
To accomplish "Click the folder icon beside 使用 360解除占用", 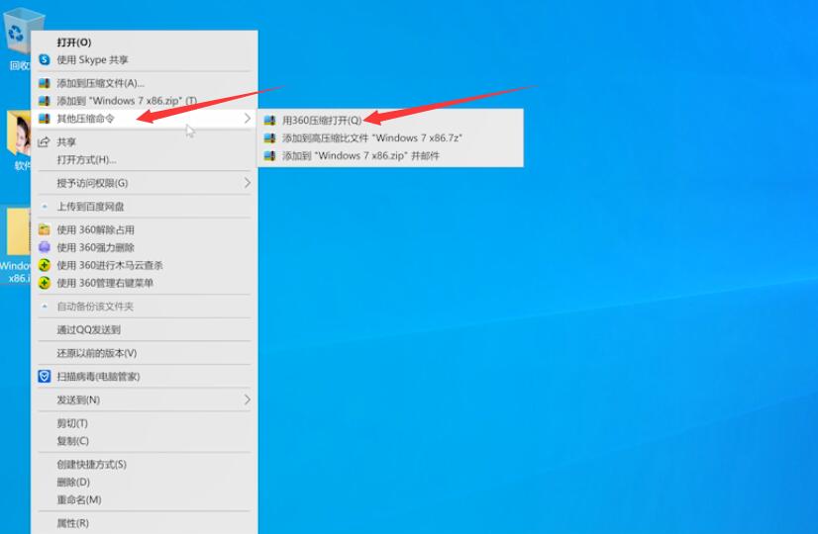I will click(45, 229).
